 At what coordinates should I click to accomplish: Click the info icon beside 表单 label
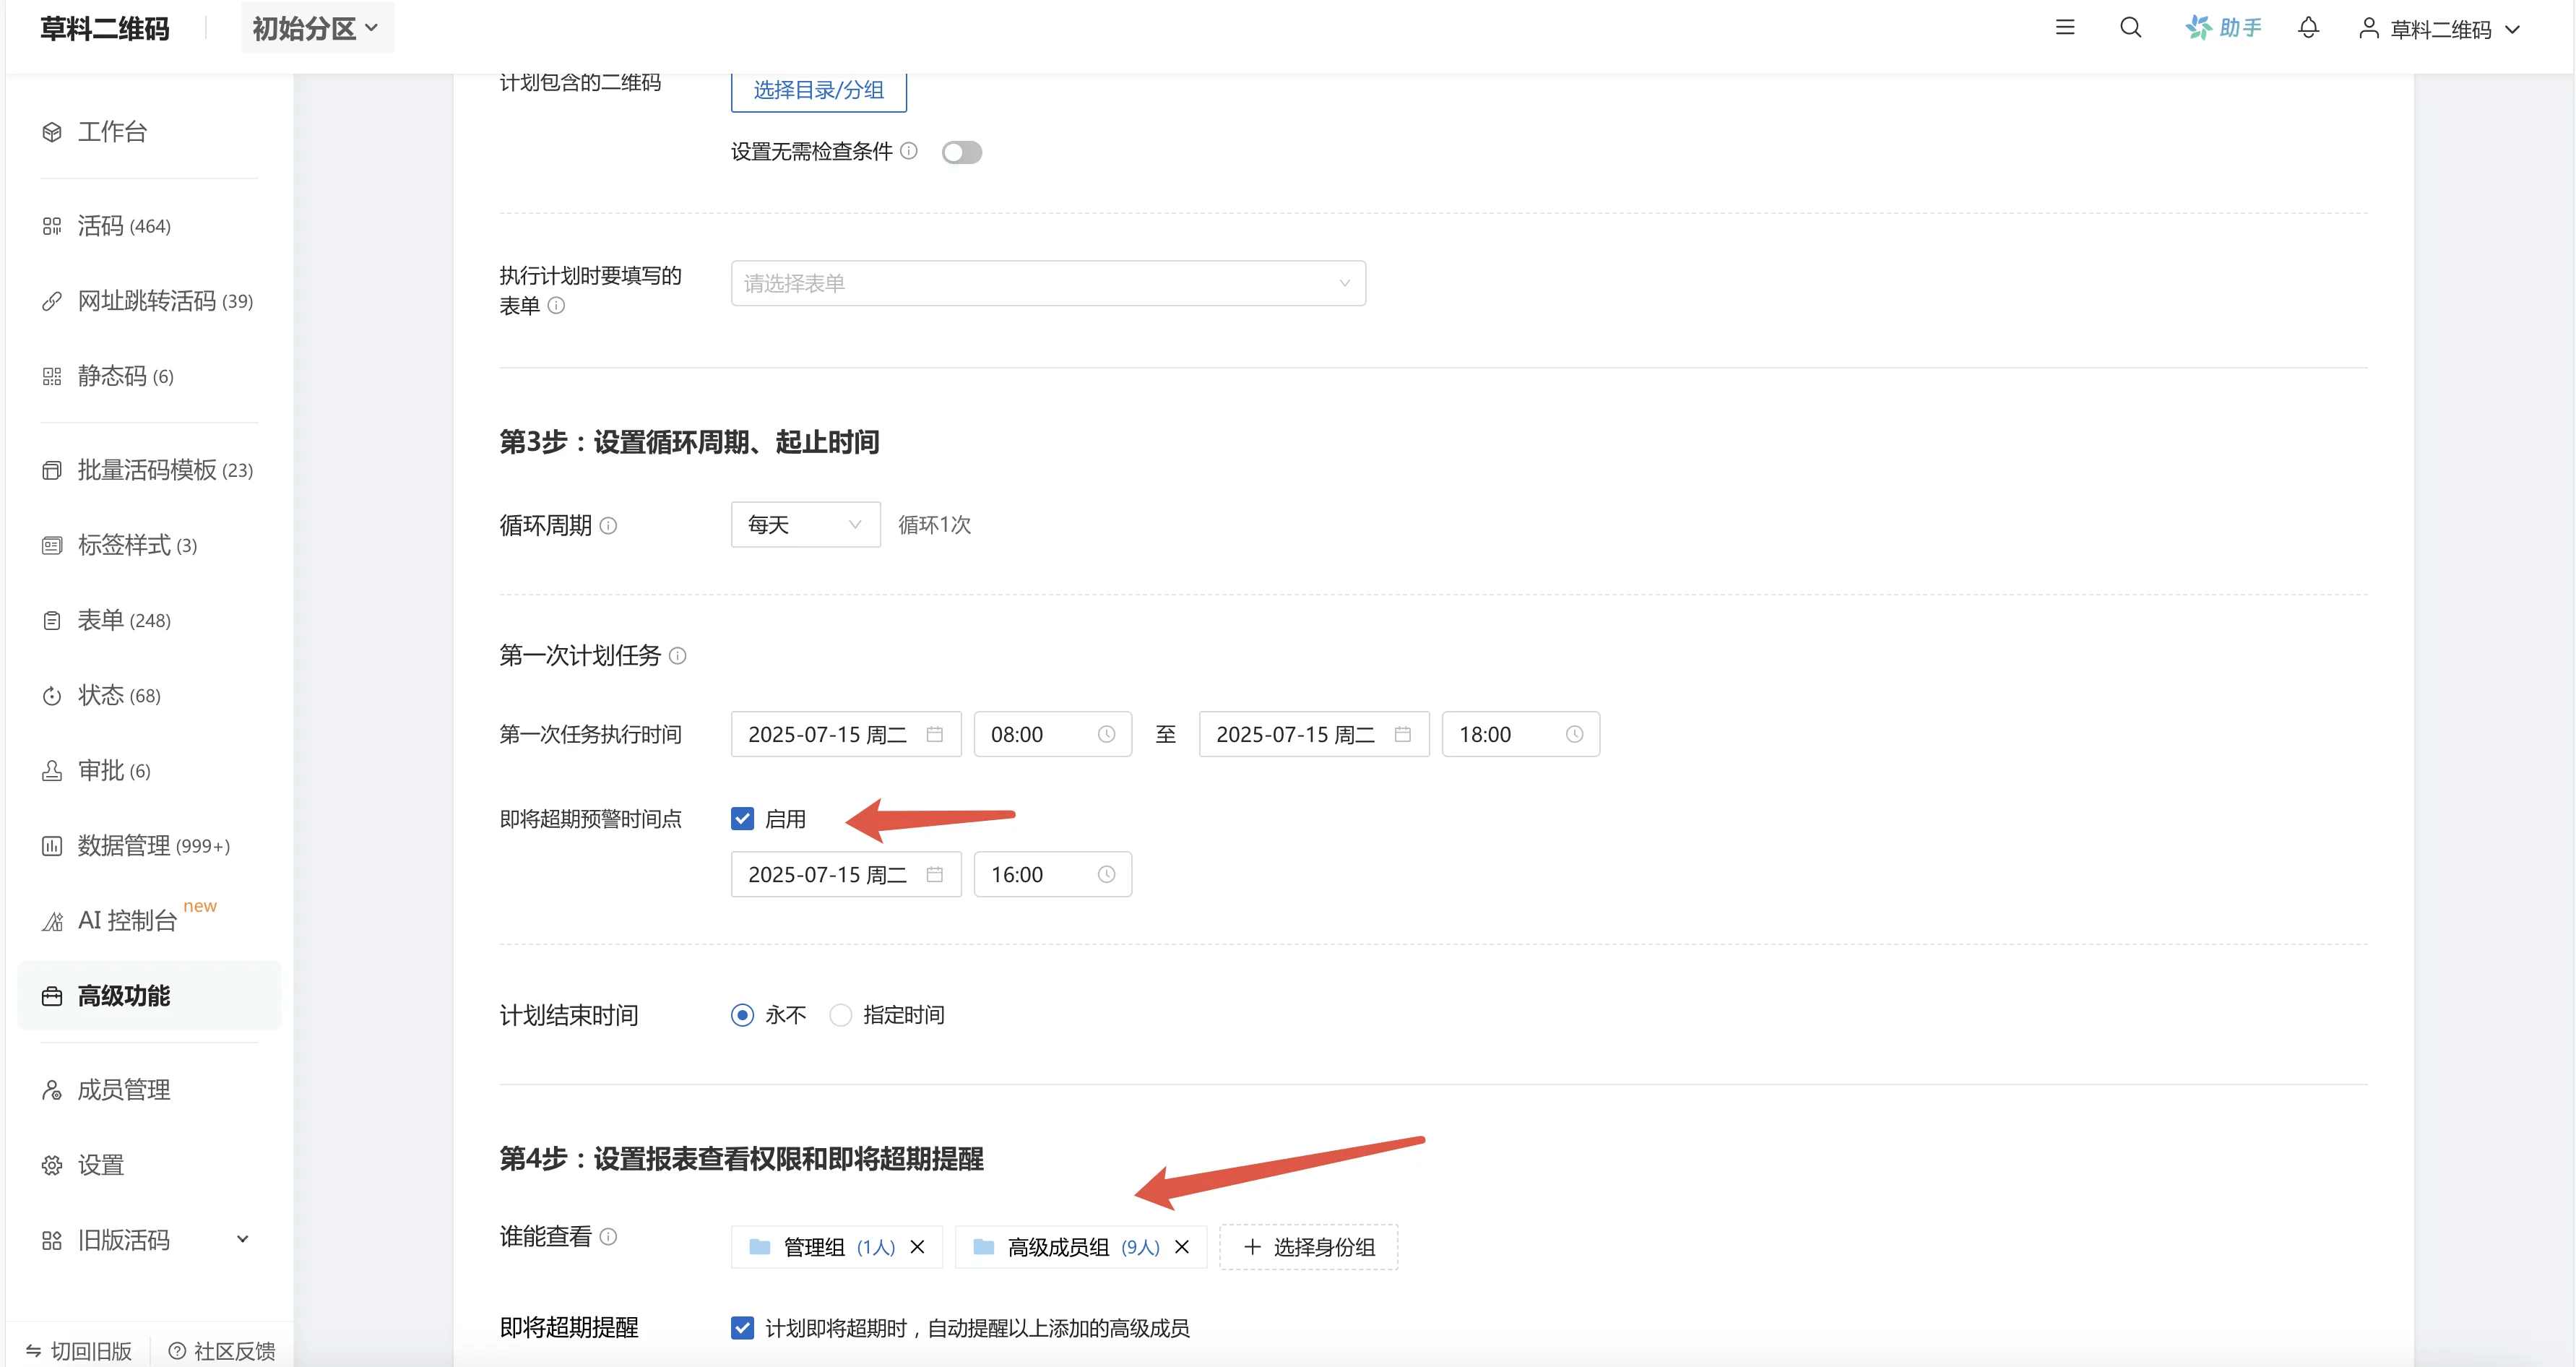(557, 306)
